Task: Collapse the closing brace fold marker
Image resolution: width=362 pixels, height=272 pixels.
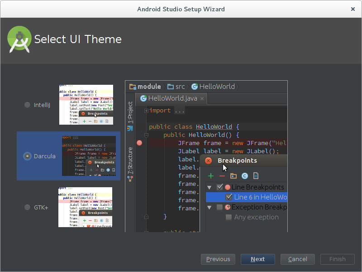Action: coord(146,217)
